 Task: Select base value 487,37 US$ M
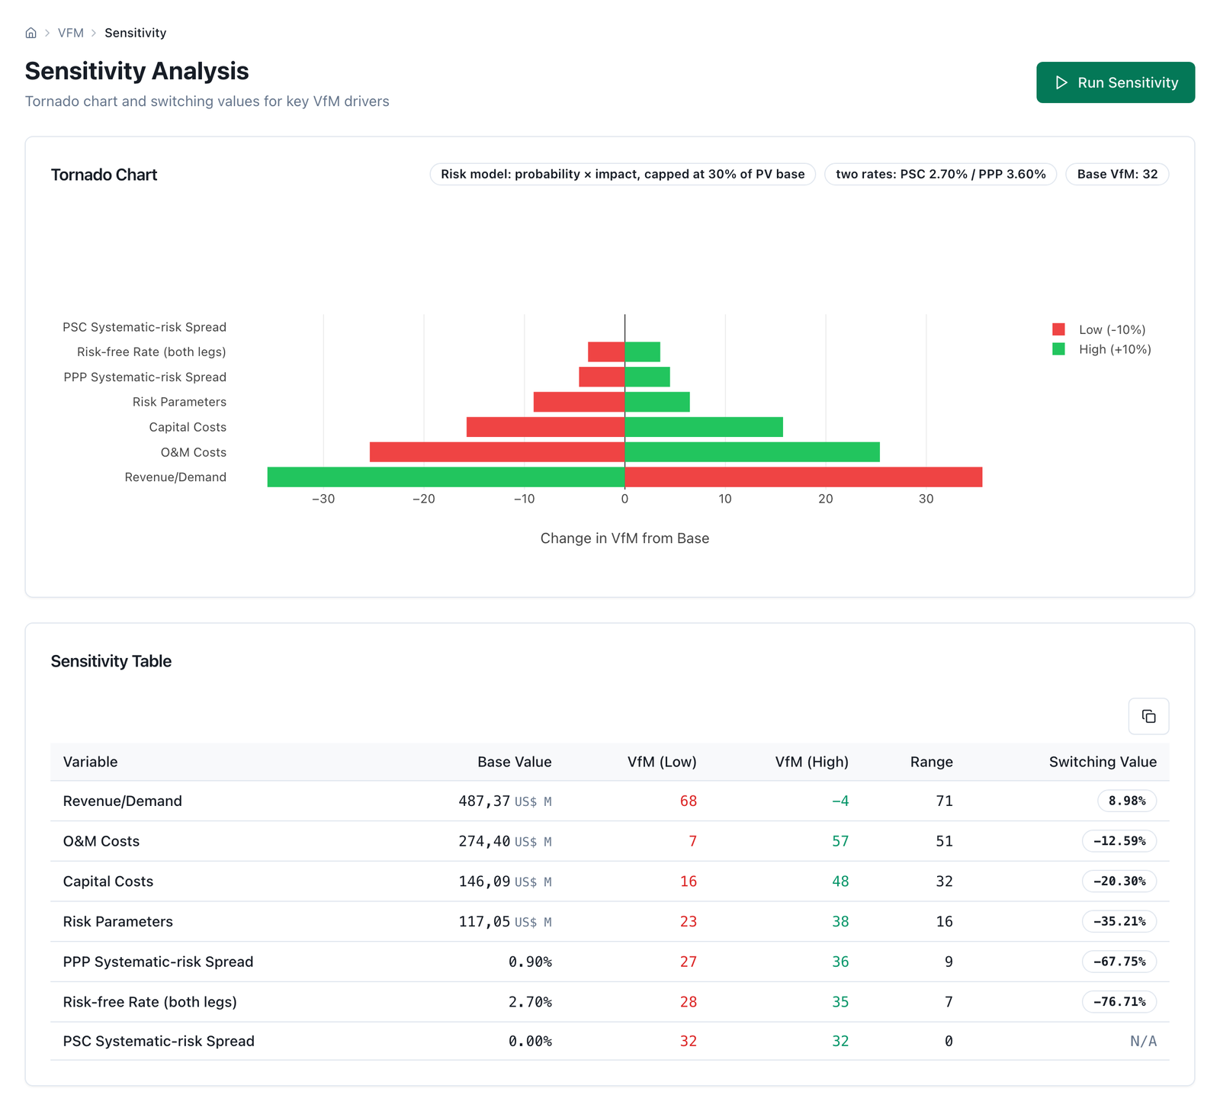(505, 801)
